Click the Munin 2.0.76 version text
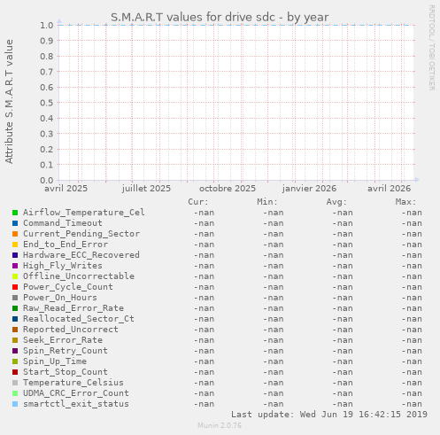 click(x=220, y=425)
